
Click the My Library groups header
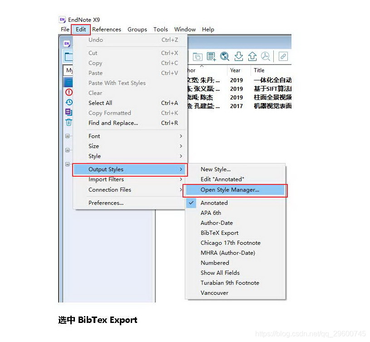(69, 70)
